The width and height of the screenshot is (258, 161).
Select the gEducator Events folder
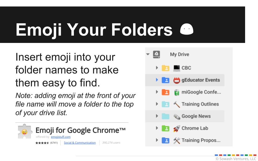[200, 80]
